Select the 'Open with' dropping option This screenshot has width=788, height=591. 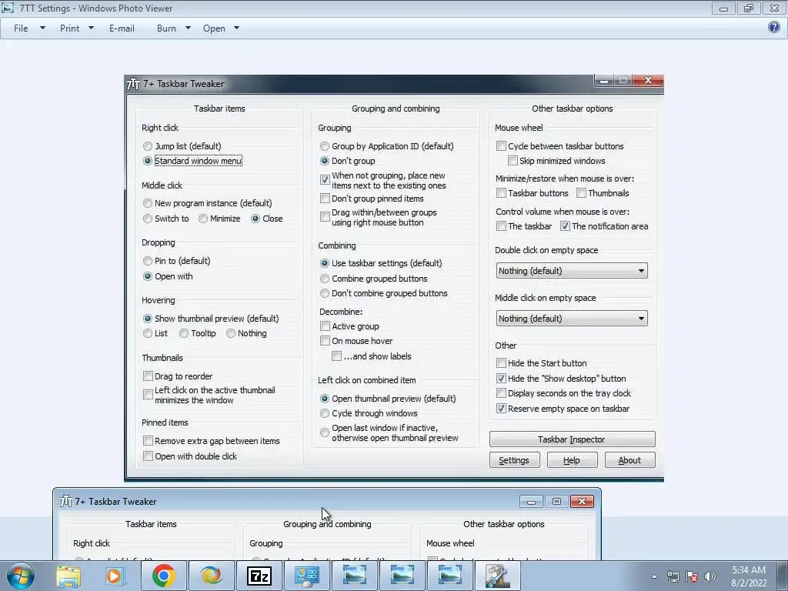(147, 276)
